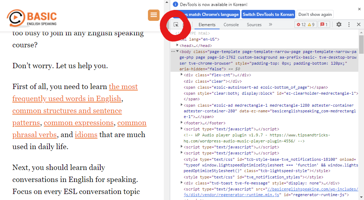Viewport: 364px width, 200px height.
Task: Open the DevTools three-dot menu
Action: pyautogui.click(x=349, y=24)
